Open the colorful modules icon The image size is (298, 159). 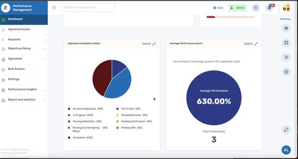pyautogui.click(x=286, y=130)
